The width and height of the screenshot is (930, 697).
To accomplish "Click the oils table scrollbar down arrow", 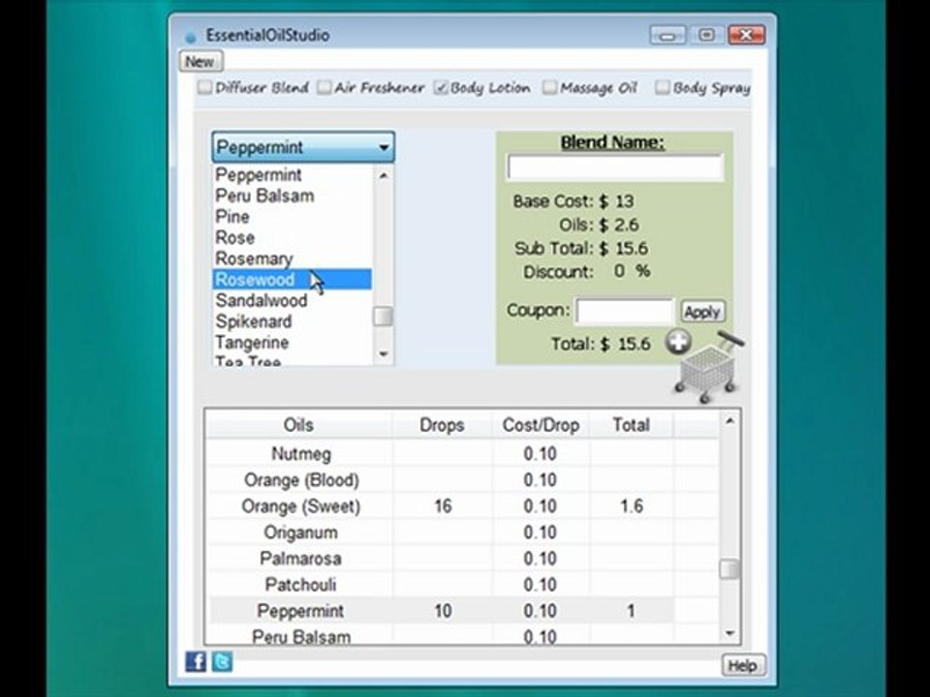I will (x=730, y=633).
